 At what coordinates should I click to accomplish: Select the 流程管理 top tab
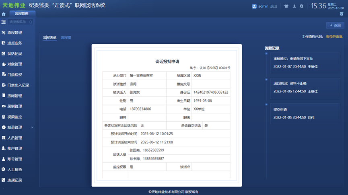(x=22, y=14)
